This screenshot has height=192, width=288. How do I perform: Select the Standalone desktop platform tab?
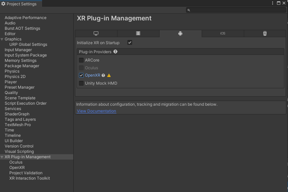pos(96,33)
